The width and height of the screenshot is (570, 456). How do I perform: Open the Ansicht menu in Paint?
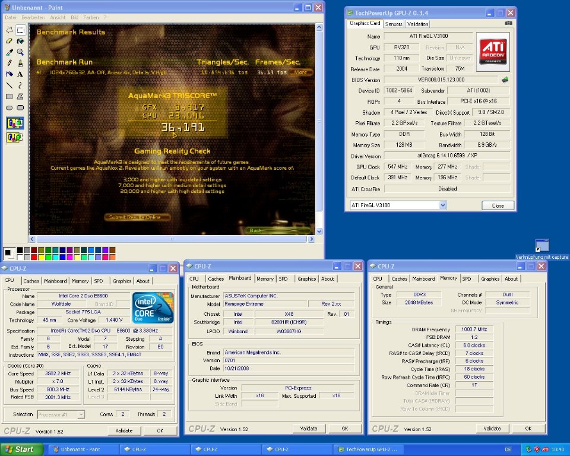pos(58,17)
